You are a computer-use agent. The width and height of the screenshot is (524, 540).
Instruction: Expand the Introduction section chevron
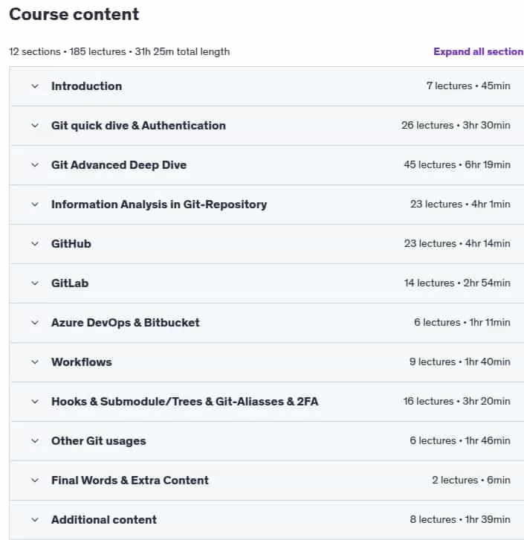click(35, 86)
